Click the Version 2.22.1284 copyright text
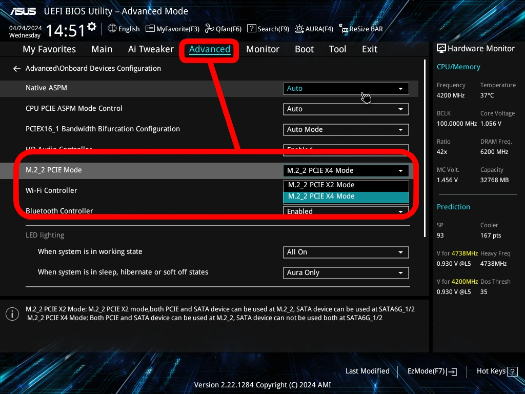525x394 pixels. [262, 385]
